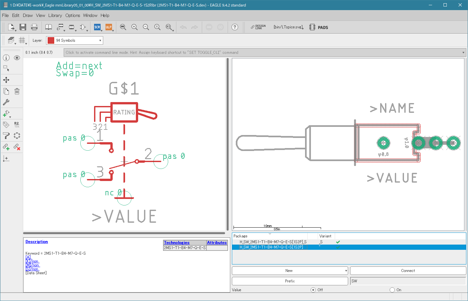Open the Options menu

(x=73, y=15)
